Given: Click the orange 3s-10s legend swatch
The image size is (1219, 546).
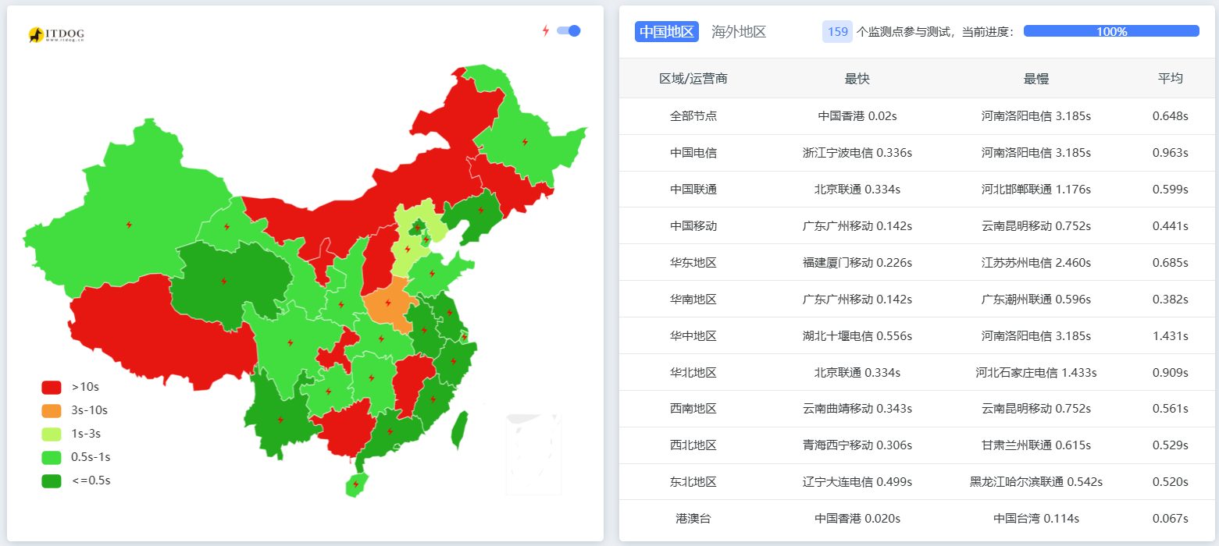Looking at the screenshot, I should (52, 410).
